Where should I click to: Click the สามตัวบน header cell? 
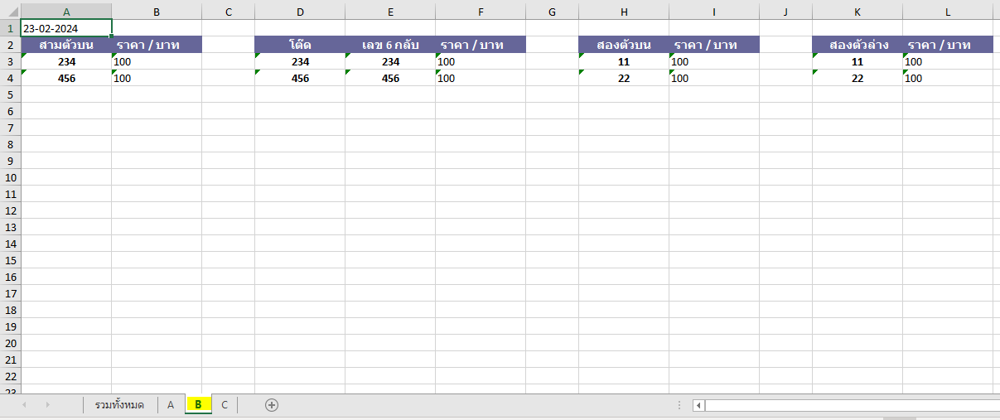click(66, 45)
